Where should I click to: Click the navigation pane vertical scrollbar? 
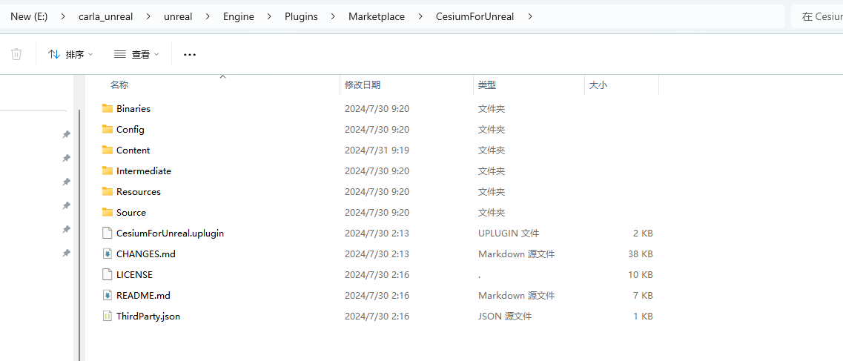pos(79,222)
